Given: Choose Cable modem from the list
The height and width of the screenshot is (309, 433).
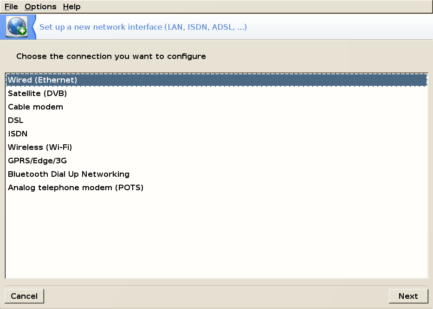Looking at the screenshot, I should click(216, 107).
